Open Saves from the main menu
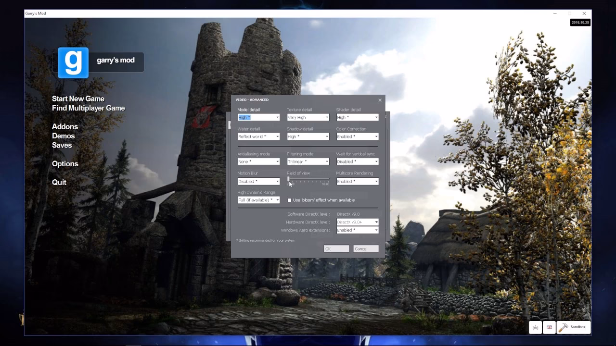The height and width of the screenshot is (346, 616). [x=62, y=145]
